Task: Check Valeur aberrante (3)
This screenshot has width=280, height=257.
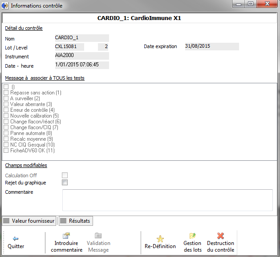Action: pyautogui.click(x=6, y=104)
